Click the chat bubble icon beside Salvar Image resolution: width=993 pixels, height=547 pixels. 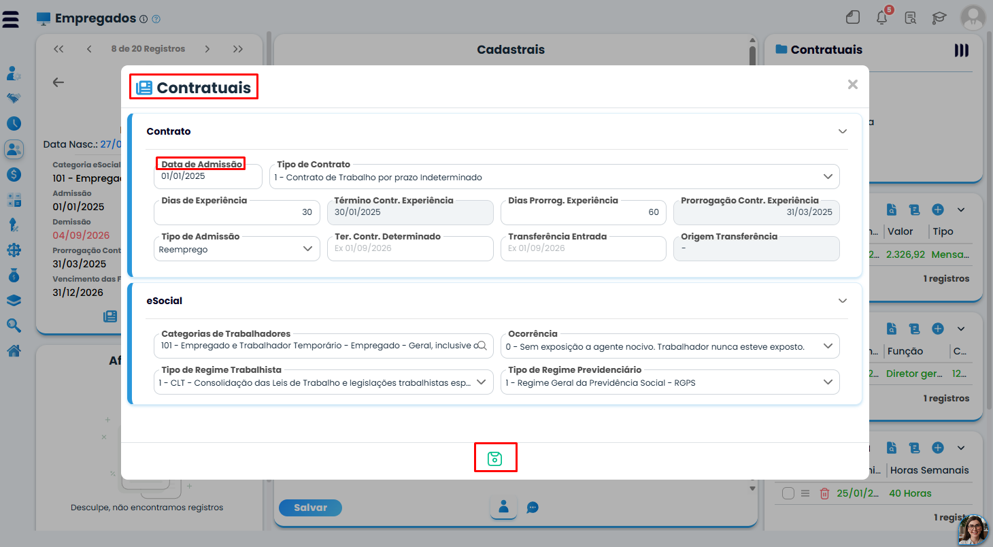533,508
